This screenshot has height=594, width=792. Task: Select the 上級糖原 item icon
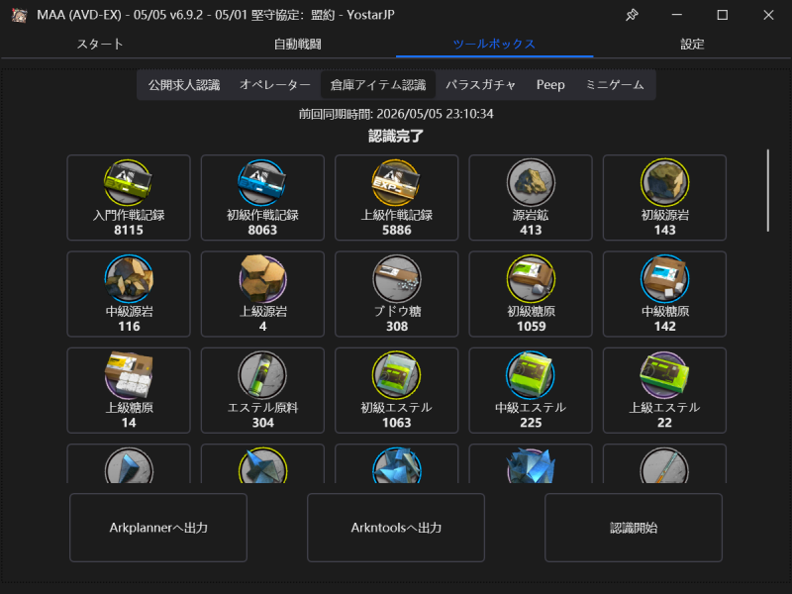(x=129, y=375)
